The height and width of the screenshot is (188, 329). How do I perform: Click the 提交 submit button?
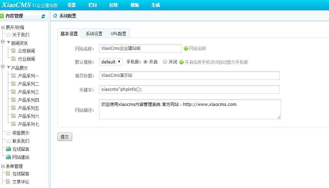click(65, 137)
